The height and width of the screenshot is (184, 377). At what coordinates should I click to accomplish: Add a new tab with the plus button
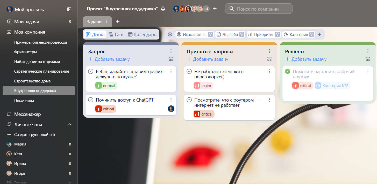point(118,22)
